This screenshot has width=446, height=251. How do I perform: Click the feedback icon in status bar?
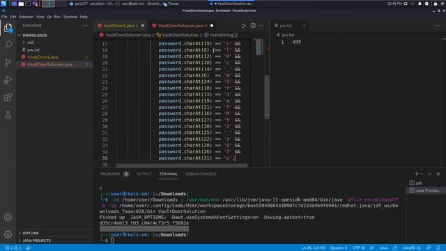click(x=429, y=248)
